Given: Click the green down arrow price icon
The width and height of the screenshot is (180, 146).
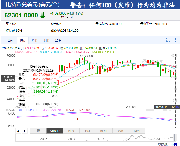Looking at the screenshot, I should (x=42, y=15).
